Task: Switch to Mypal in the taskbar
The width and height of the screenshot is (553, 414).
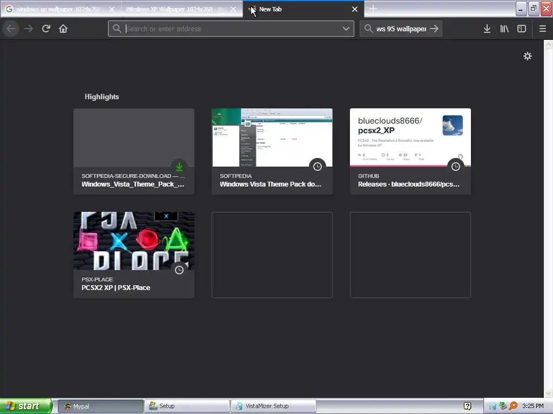Action: 100,406
